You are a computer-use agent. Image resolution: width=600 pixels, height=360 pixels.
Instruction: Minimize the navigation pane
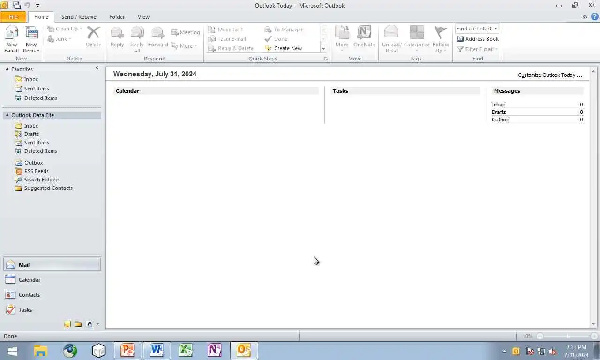(x=97, y=68)
